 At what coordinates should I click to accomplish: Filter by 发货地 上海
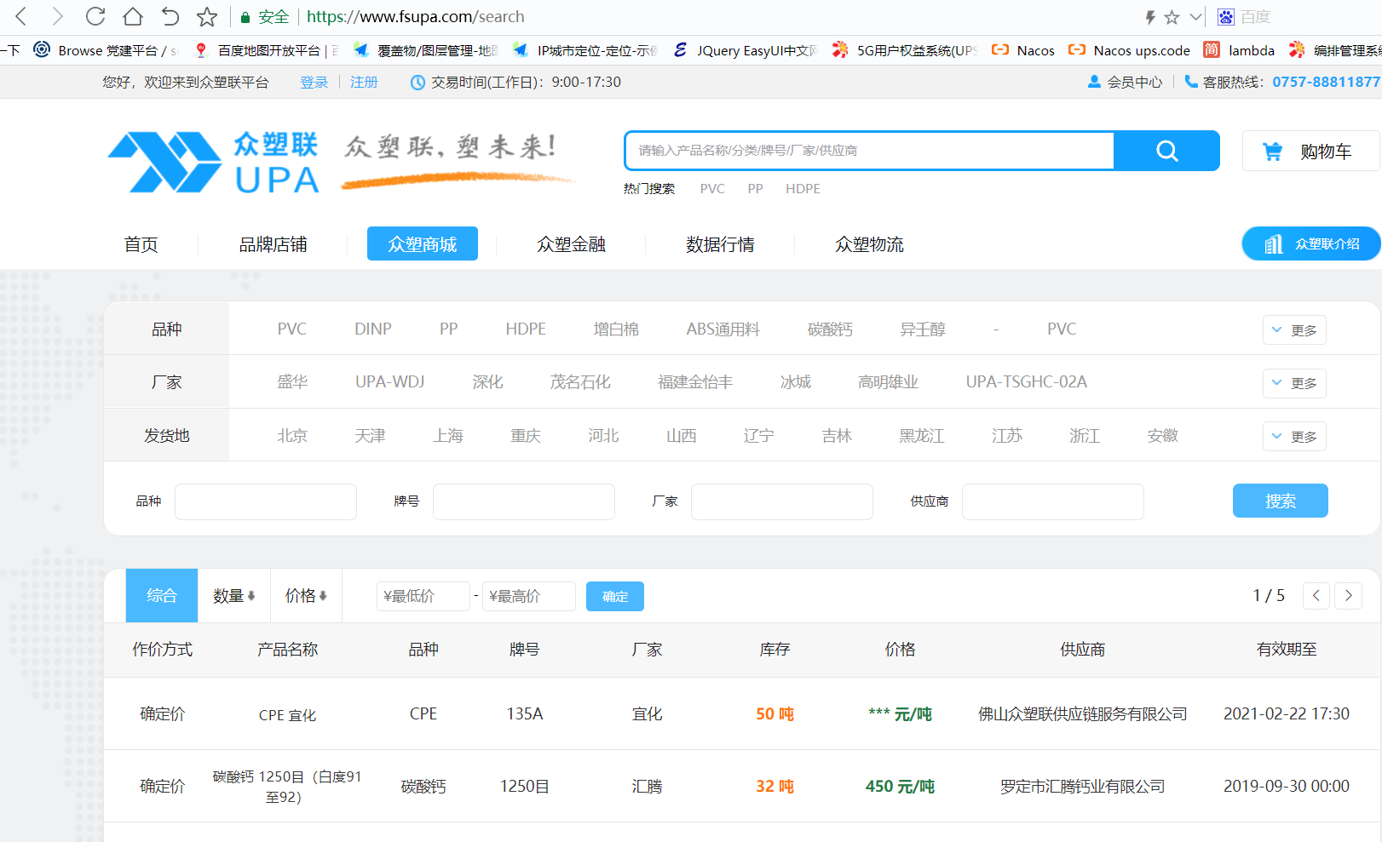[x=448, y=436]
